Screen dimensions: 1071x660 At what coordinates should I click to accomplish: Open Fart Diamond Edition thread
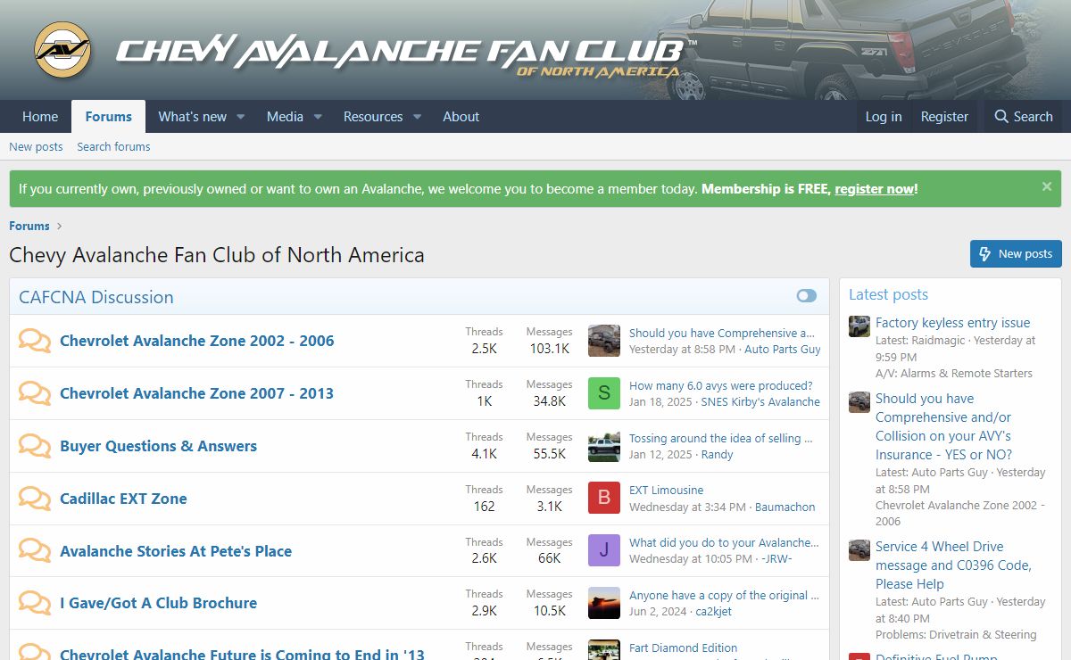(683, 648)
